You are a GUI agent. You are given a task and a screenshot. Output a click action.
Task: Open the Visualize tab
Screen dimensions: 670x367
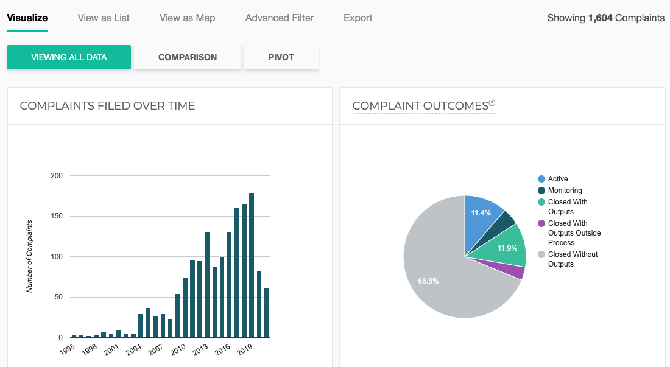(x=27, y=18)
